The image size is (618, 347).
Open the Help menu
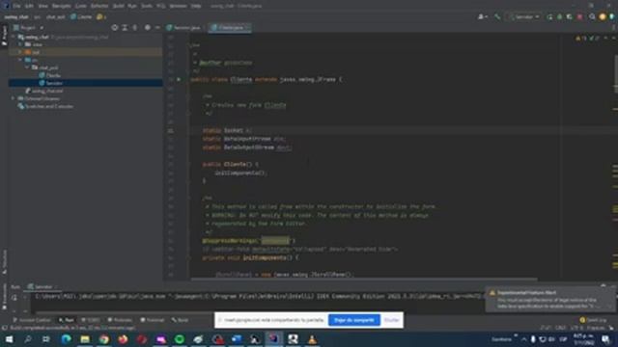196,6
